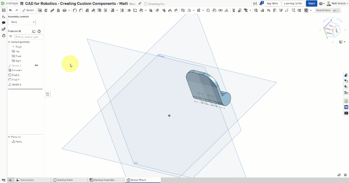Click the Search tools field
Viewport: 349px width, 183px height.
(327, 10)
